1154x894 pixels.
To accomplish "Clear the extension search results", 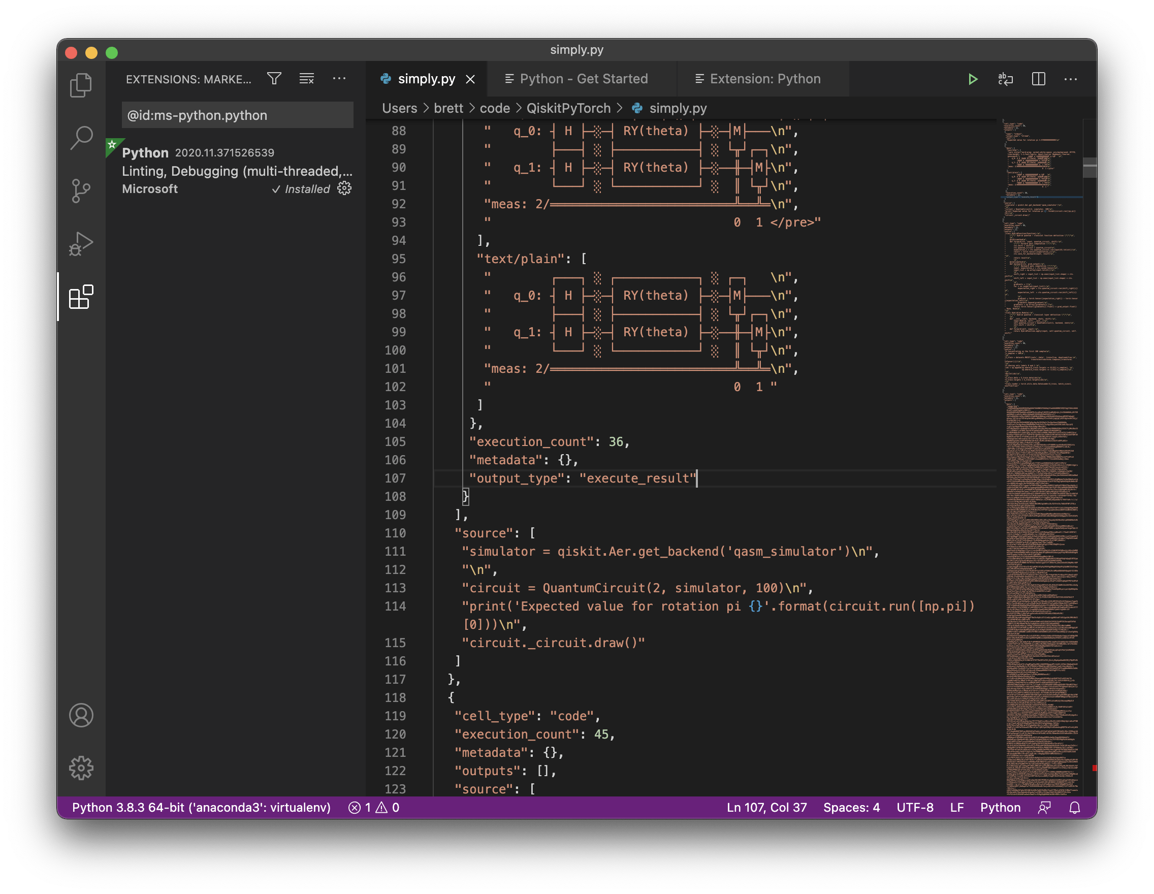I will (x=306, y=78).
